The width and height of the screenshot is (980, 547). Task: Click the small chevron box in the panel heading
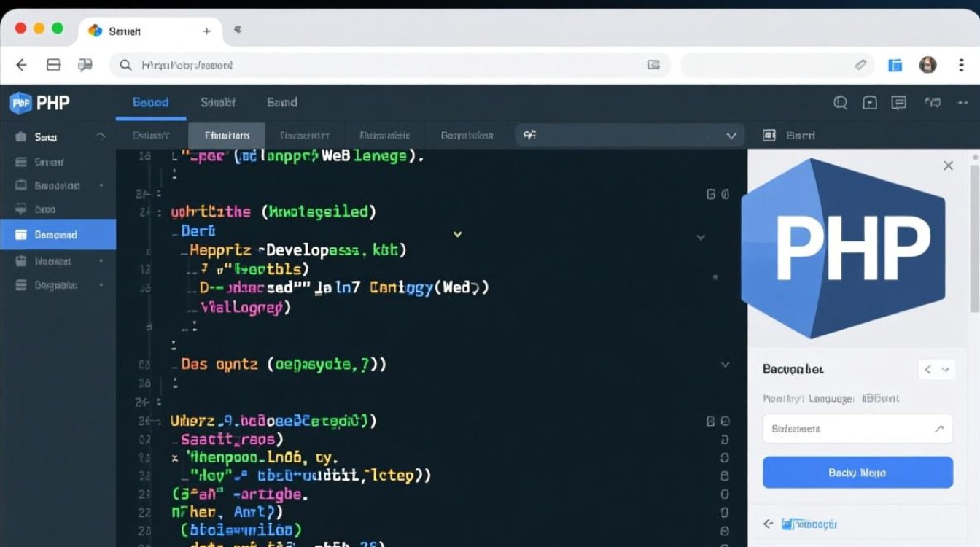click(936, 370)
